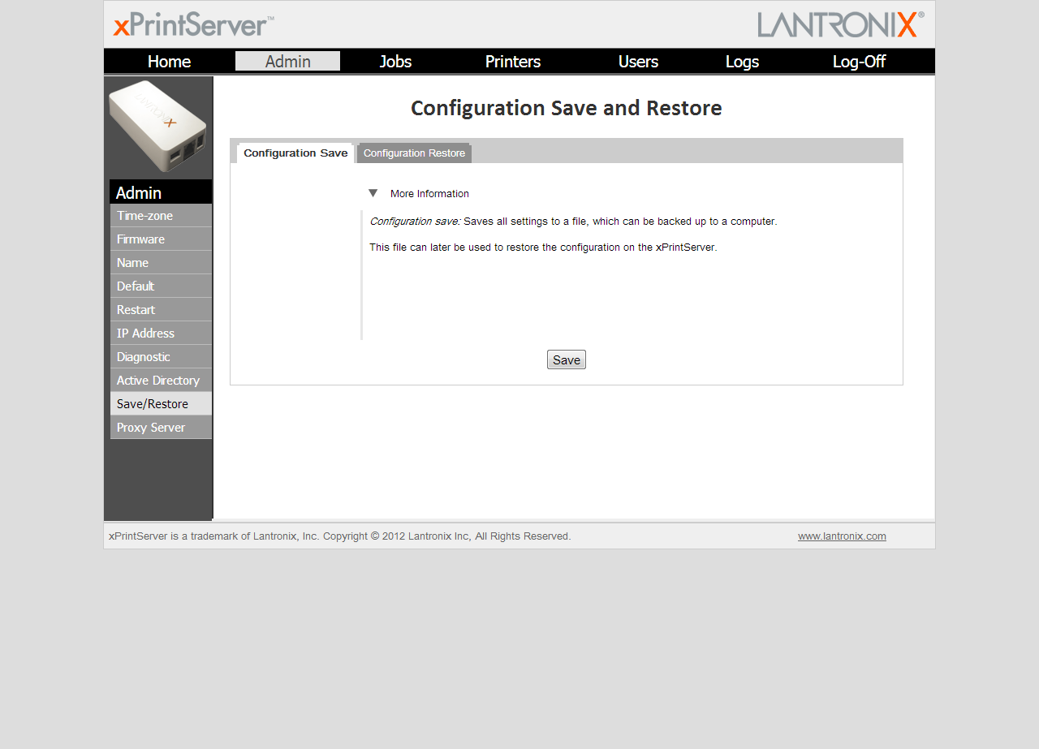
Task: Open the Printers menu
Action: (x=513, y=62)
